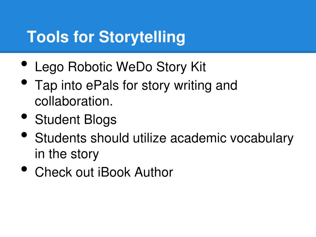Select the bullet before Students should utilize
Screen dimensions: 316x237
[x=24, y=135]
